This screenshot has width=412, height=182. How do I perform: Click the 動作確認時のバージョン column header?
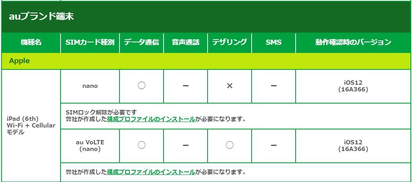pyautogui.click(x=353, y=43)
